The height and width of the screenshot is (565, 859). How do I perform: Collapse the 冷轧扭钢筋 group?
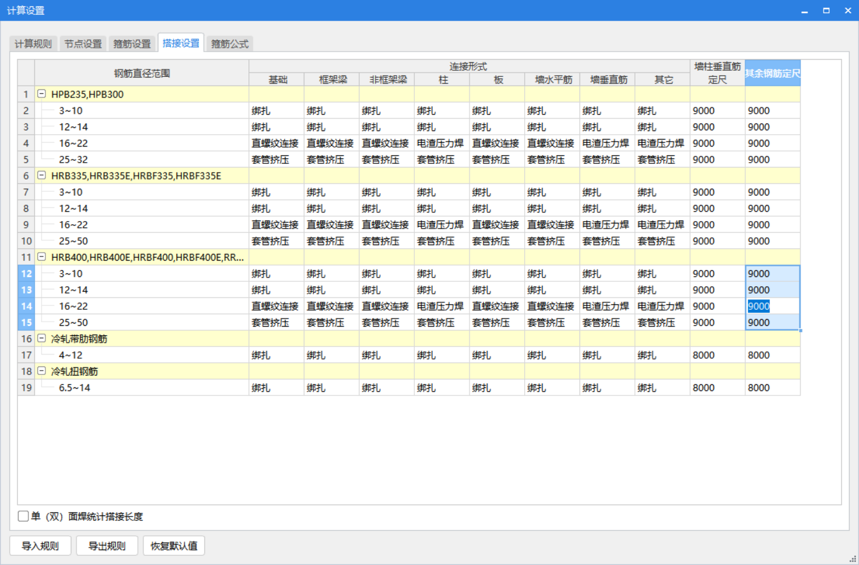(x=42, y=371)
